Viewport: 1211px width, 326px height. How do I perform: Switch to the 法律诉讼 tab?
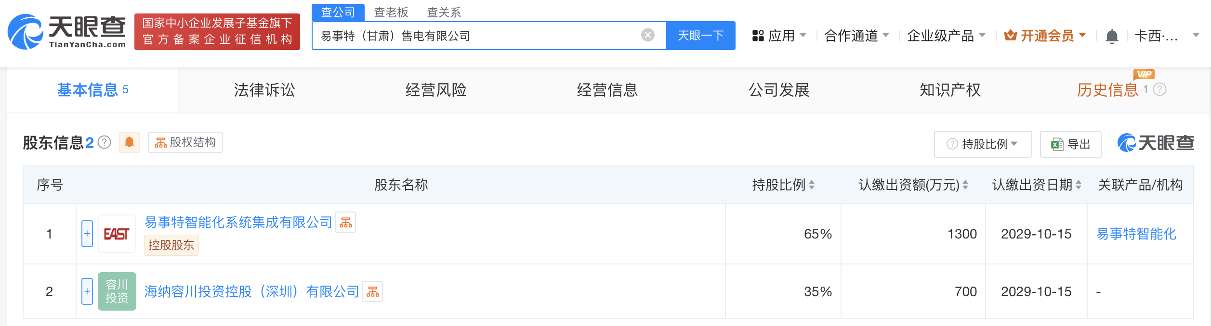[264, 90]
